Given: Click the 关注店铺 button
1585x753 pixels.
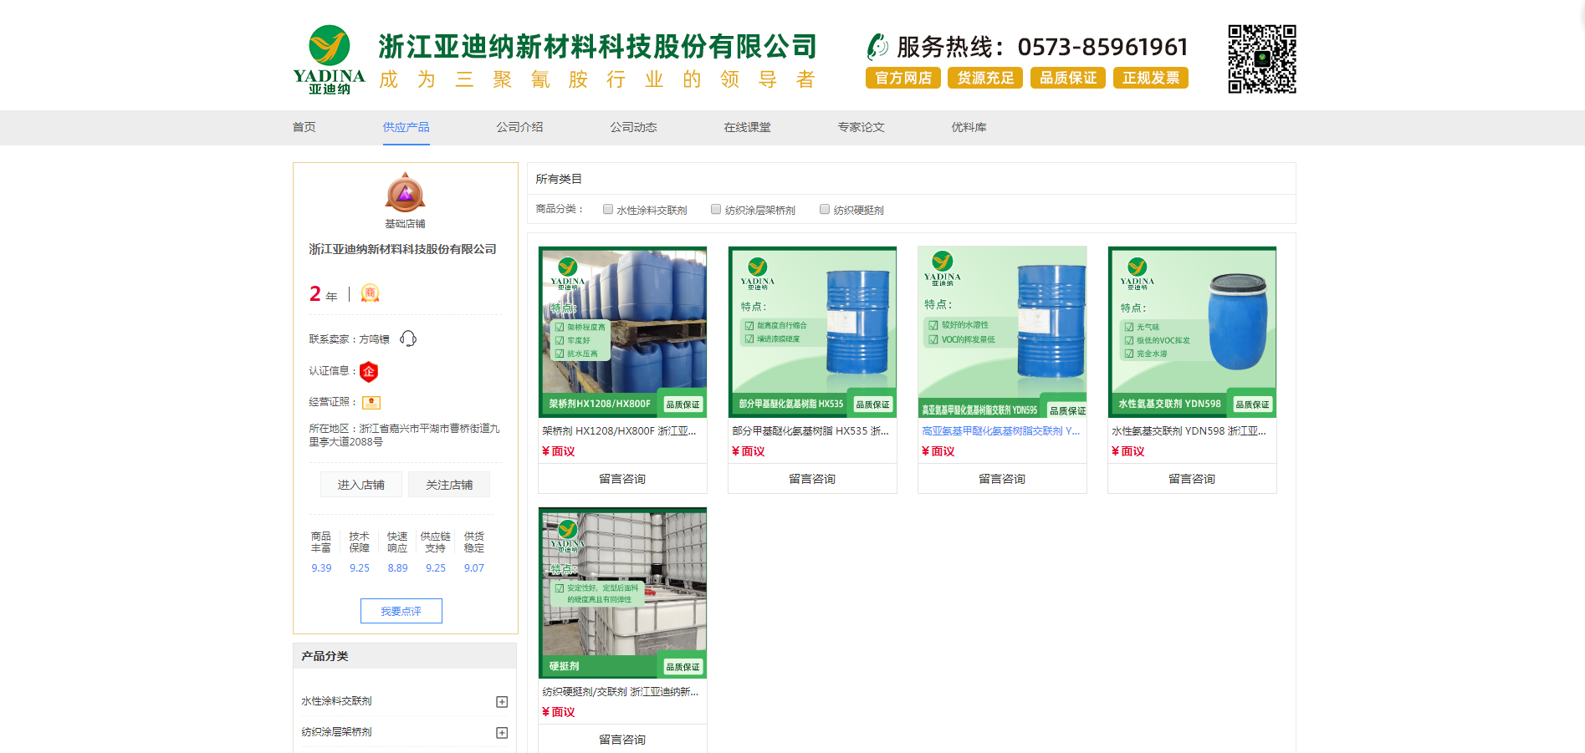Looking at the screenshot, I should [x=449, y=485].
